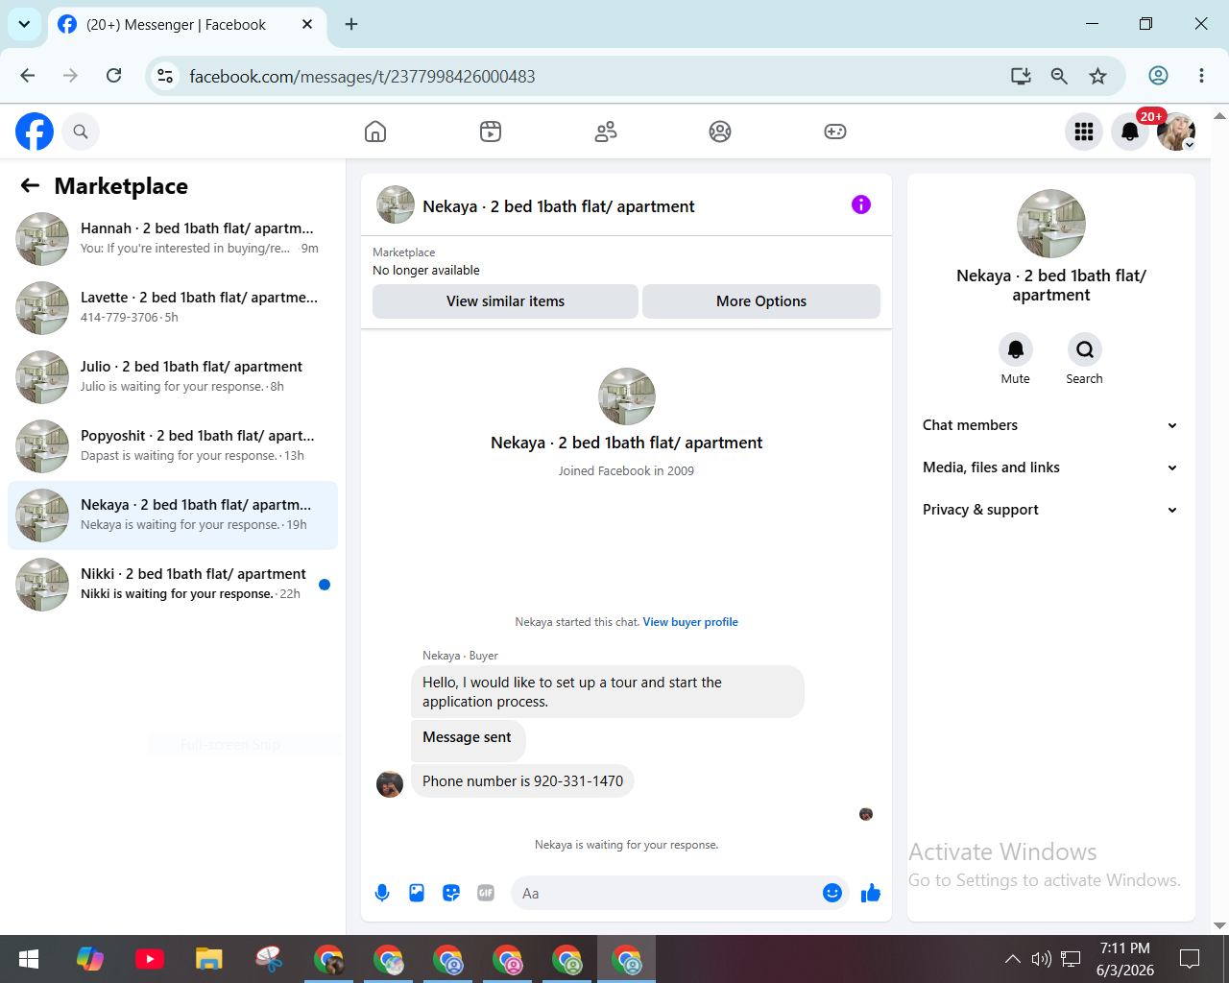1229x983 pixels.
Task: Open View buyer profile link
Action: click(690, 622)
